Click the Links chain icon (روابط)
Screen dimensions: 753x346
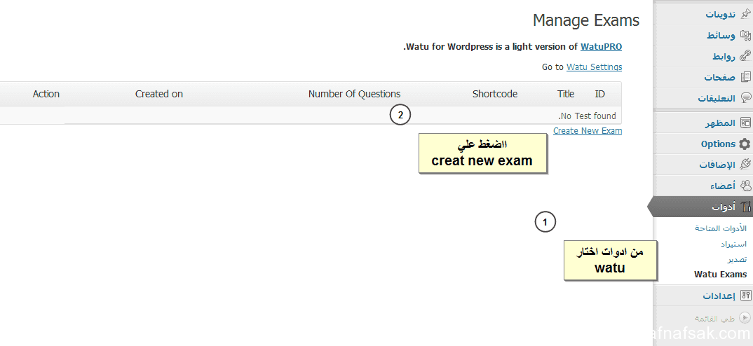[745, 55]
